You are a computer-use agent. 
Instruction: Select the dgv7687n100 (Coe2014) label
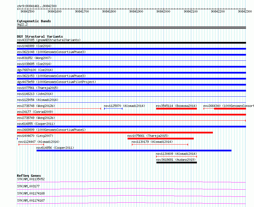(x=35, y=70)
